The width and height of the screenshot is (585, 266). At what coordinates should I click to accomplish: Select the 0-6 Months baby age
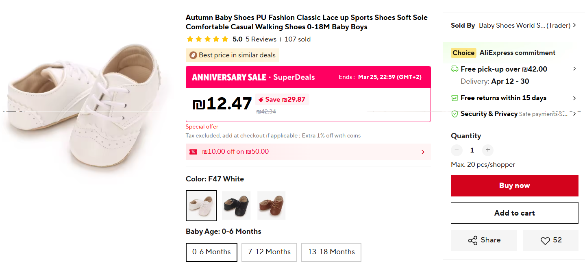tap(211, 252)
